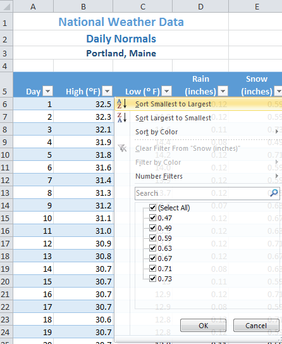Open the Rain (inches) filter dropdown
This screenshot has height=344, width=282.
click(223, 91)
